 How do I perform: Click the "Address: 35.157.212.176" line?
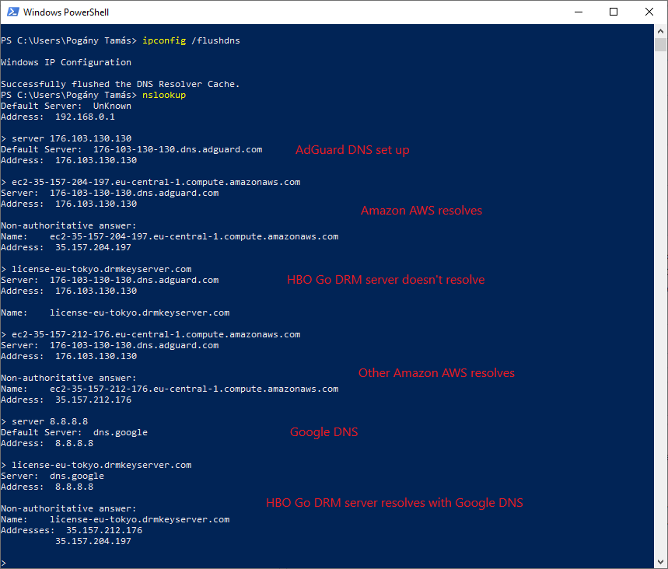pos(66,400)
